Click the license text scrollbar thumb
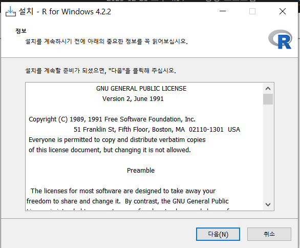 pos(268,99)
